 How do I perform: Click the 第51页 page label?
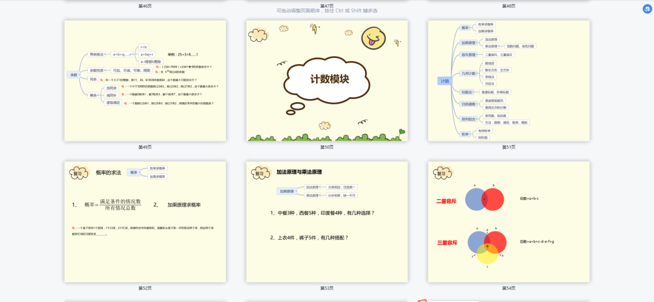(509, 147)
